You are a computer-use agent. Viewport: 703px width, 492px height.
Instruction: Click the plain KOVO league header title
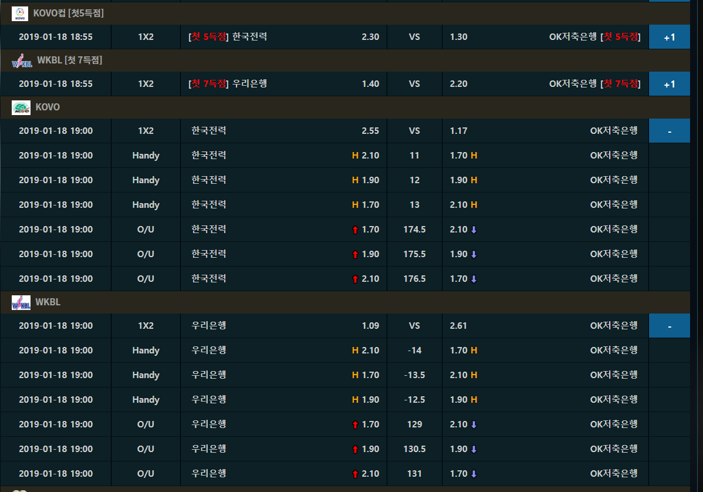click(48, 107)
